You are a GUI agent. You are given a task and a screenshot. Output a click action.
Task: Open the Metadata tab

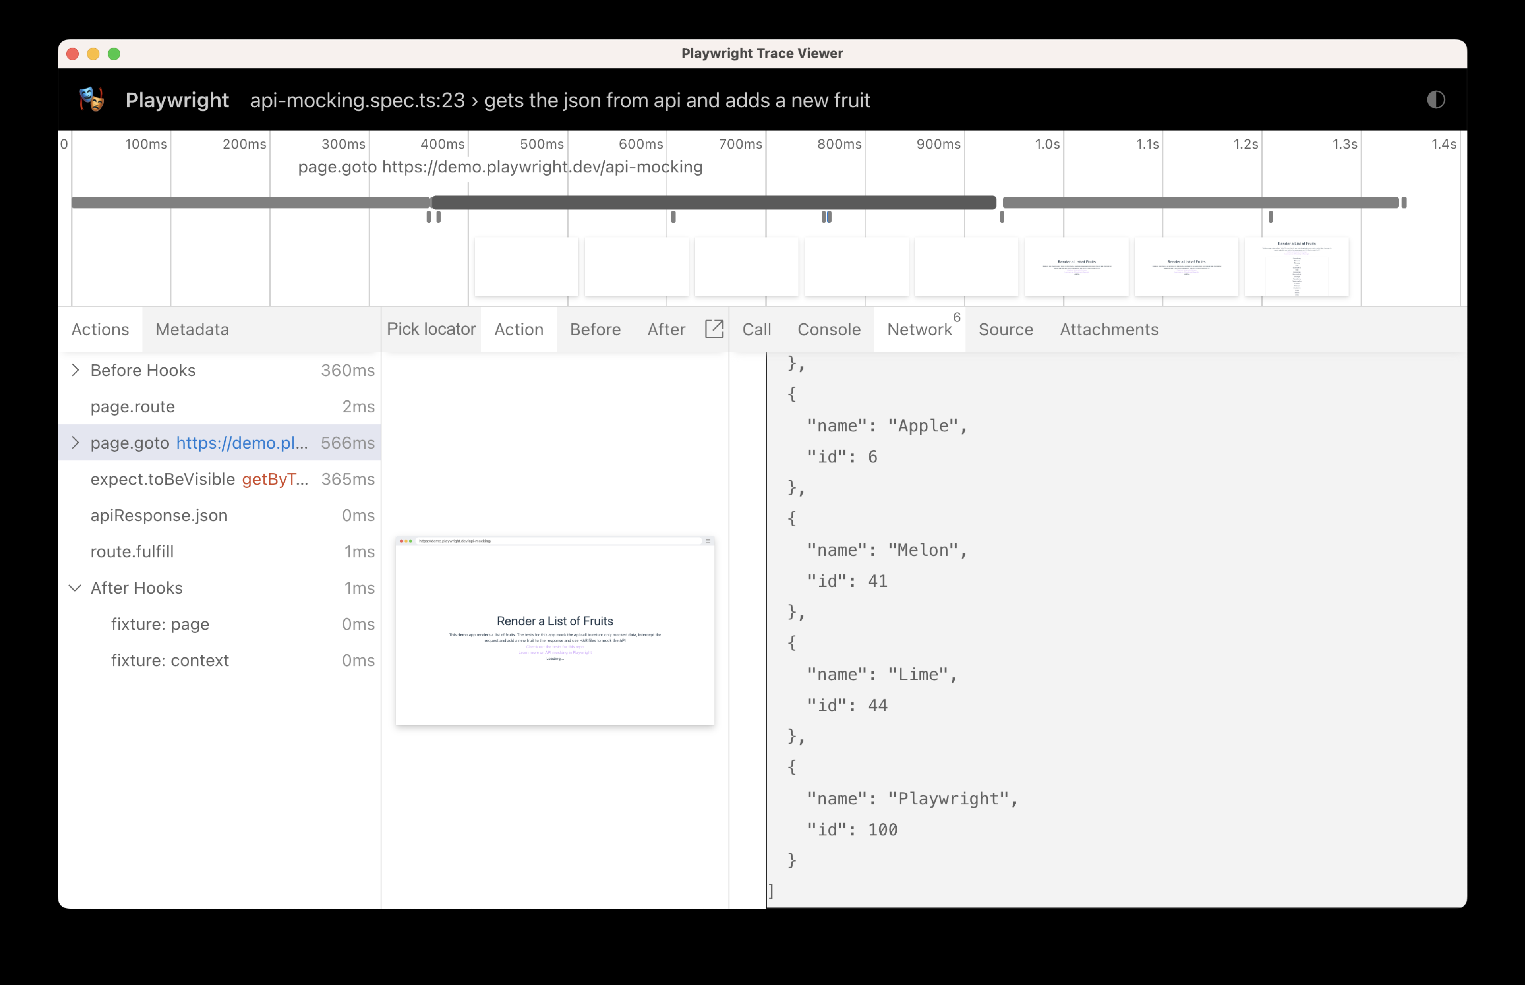(x=192, y=329)
